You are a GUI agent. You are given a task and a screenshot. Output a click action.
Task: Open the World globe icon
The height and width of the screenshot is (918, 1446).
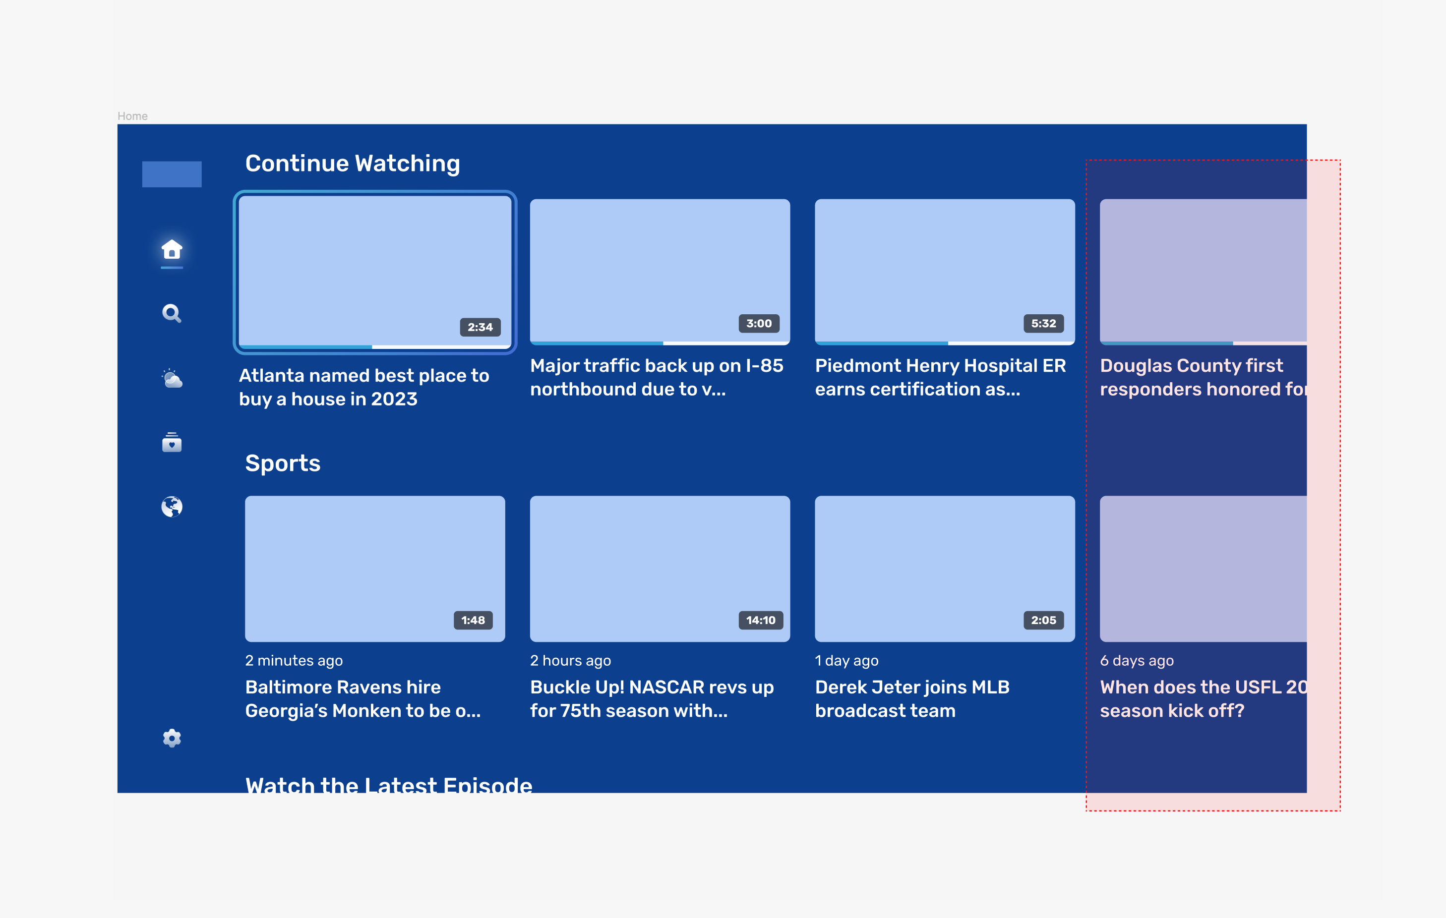point(172,507)
